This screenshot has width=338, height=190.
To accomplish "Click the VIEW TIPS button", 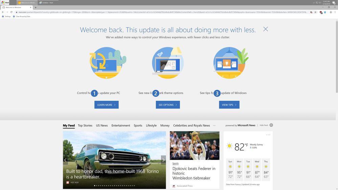I will pos(229,105).
